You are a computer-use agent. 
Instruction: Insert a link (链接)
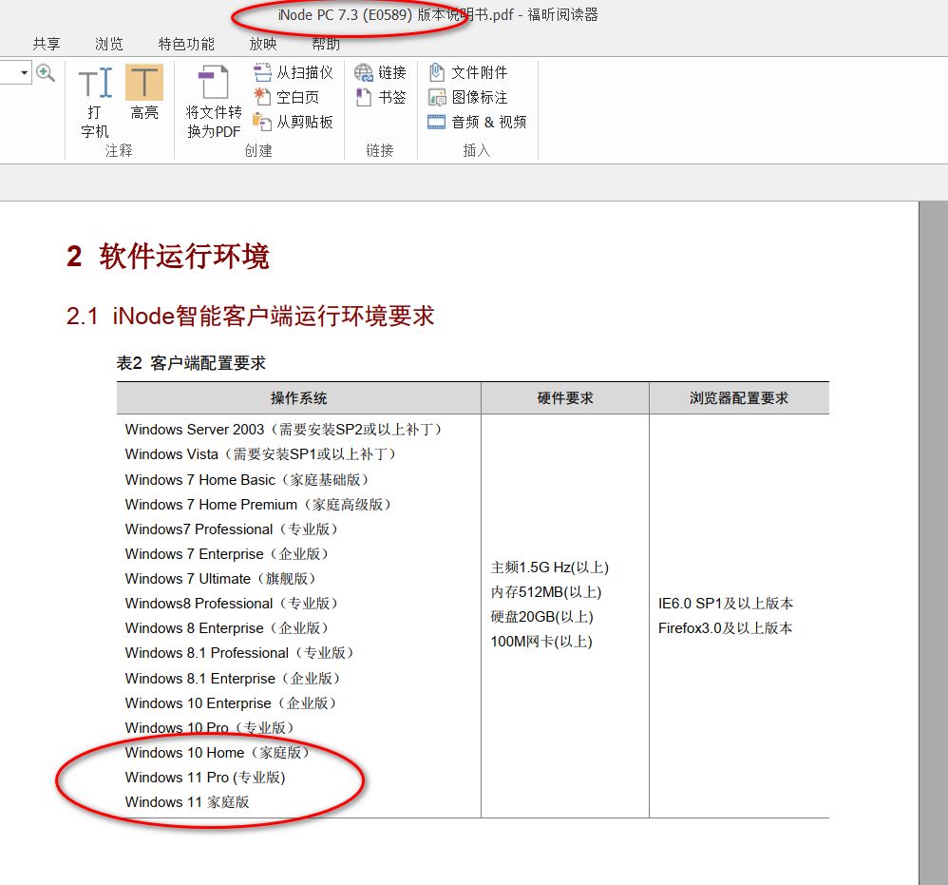tap(380, 72)
